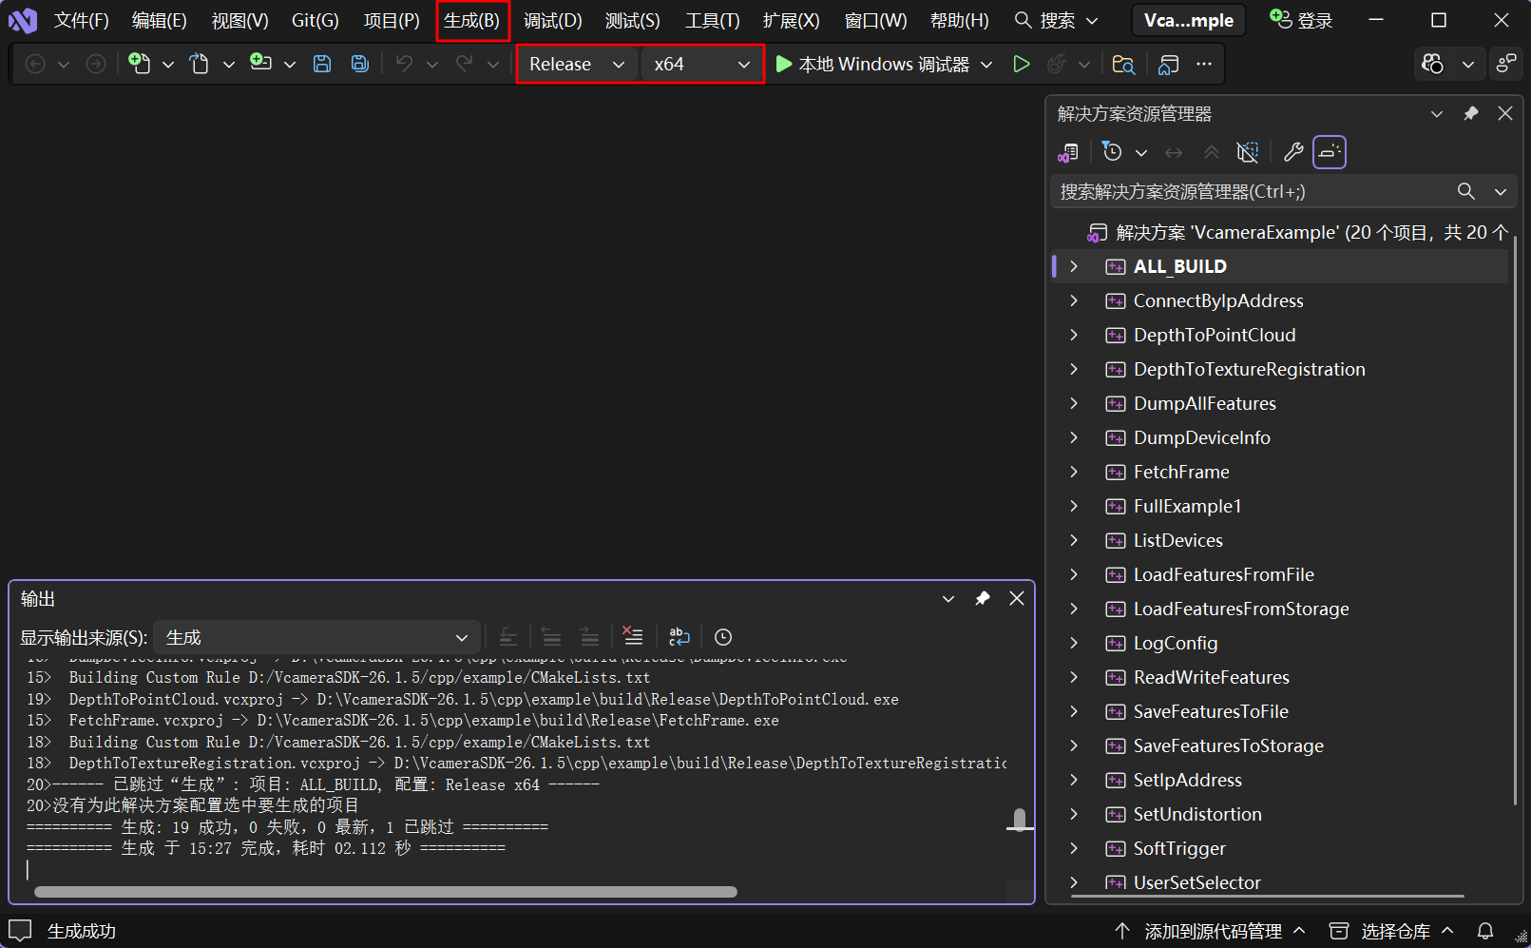Close the Output panel

tap(1017, 598)
